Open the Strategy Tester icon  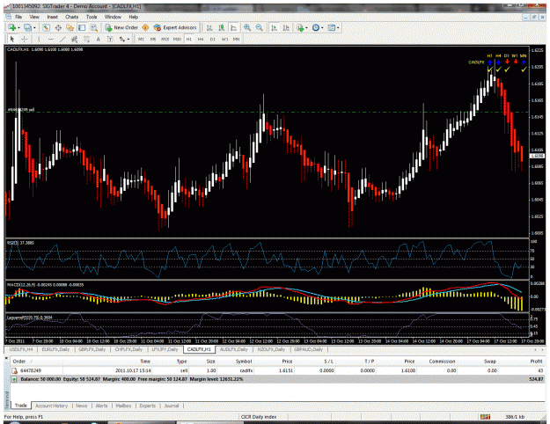coord(93,27)
